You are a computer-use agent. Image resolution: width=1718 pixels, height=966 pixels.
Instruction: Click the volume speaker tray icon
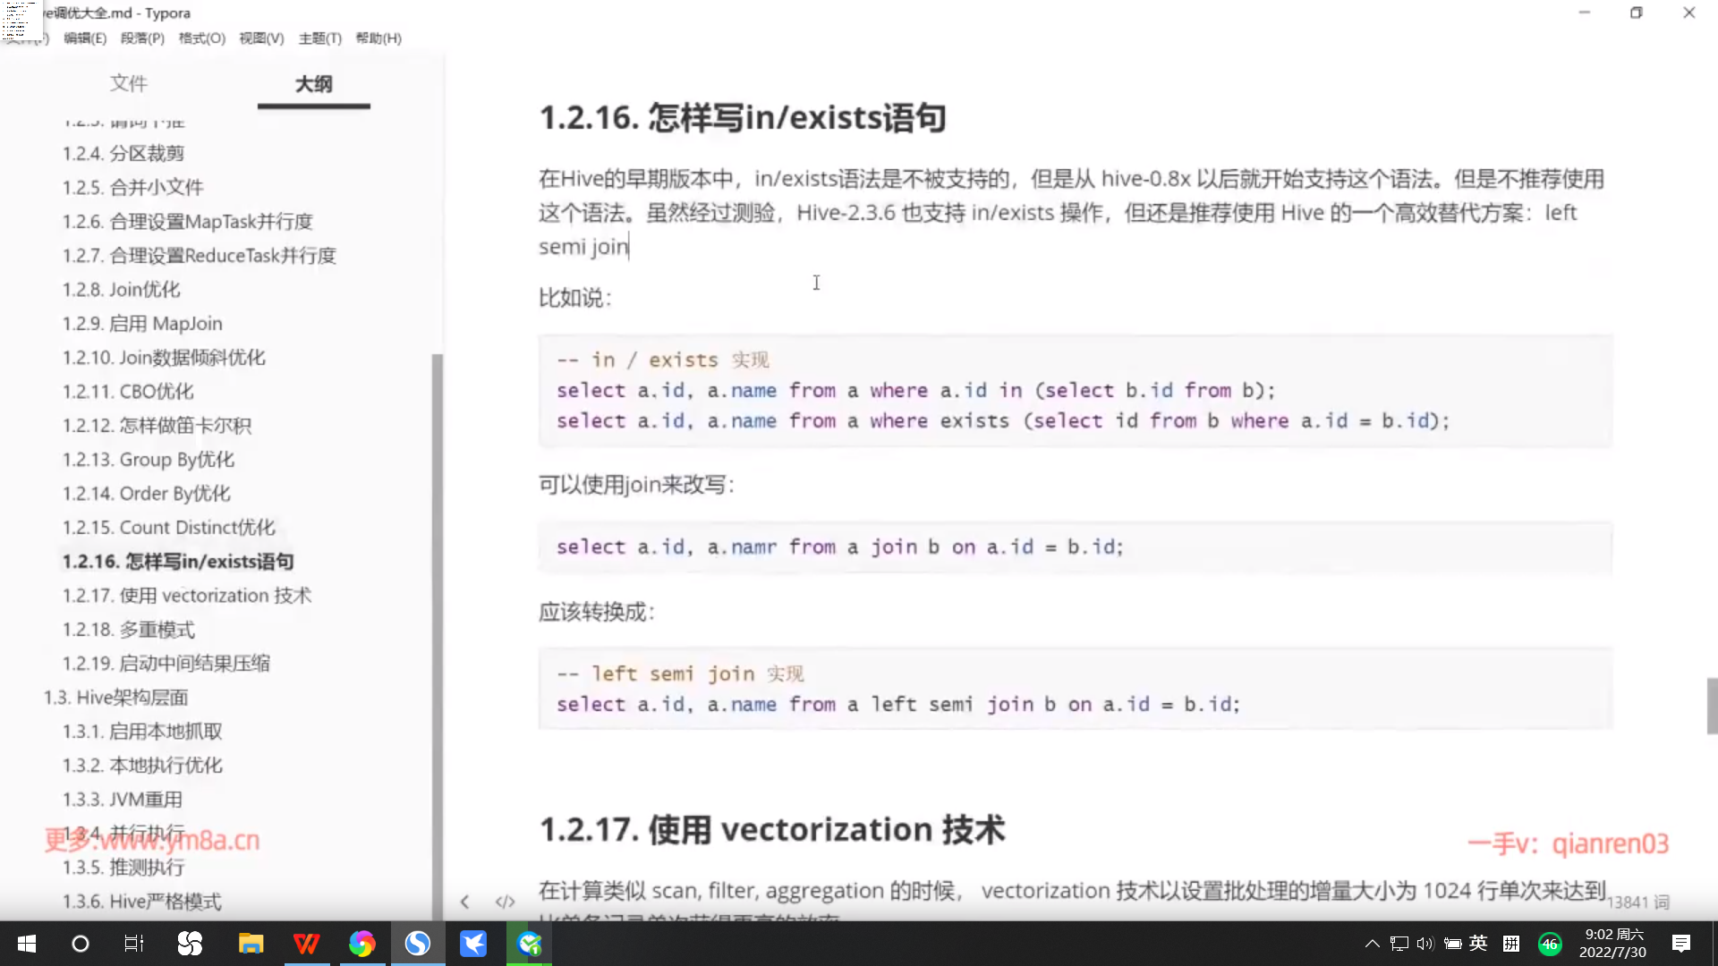pyautogui.click(x=1425, y=944)
